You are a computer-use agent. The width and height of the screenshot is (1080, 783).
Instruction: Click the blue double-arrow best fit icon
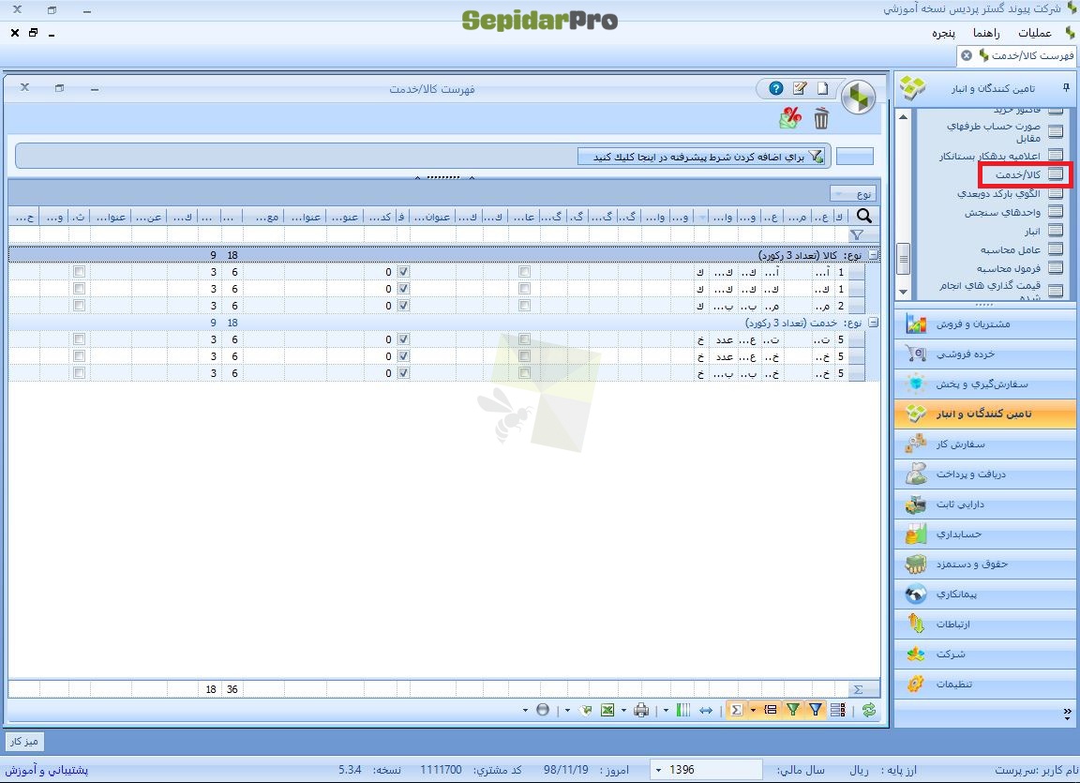pyautogui.click(x=706, y=710)
